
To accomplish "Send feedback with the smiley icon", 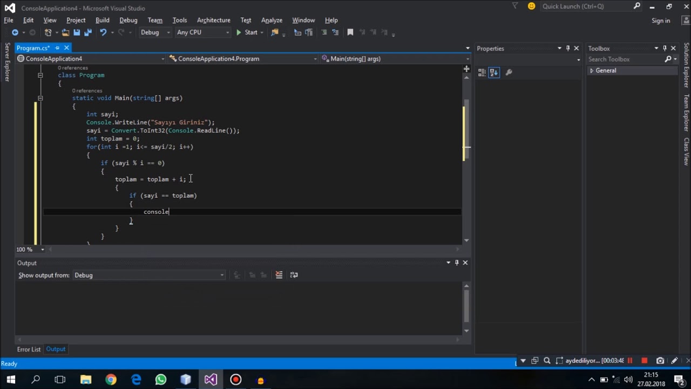I will click(531, 6).
